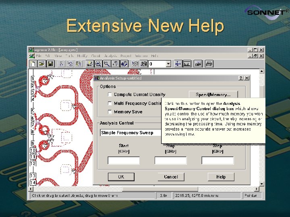This screenshot has height=217, width=290.
Task: Click the '2.9x' zoom status text
Action: [164, 195]
